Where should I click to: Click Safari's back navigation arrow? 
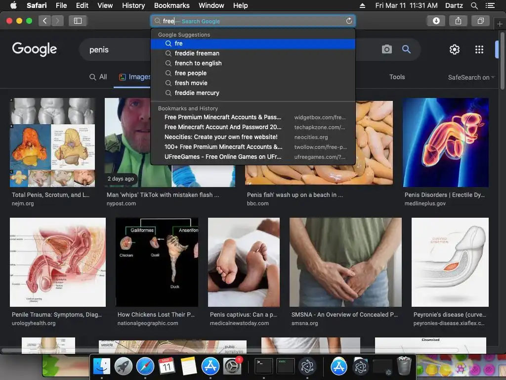45,21
